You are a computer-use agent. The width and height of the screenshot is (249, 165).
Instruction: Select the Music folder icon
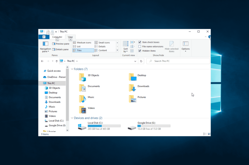coord(83,99)
